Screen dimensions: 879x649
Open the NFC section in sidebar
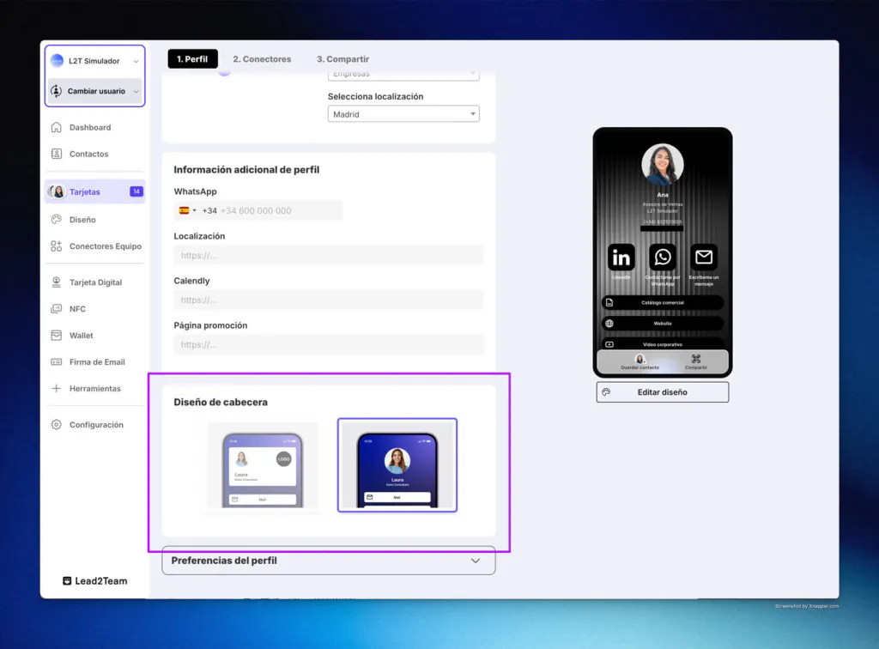pos(77,309)
